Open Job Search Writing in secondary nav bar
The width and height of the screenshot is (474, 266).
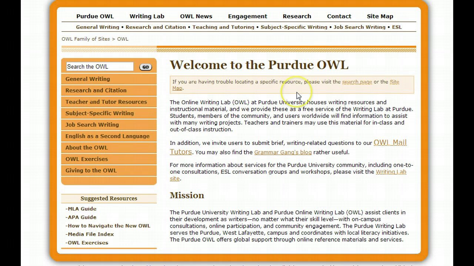360,27
